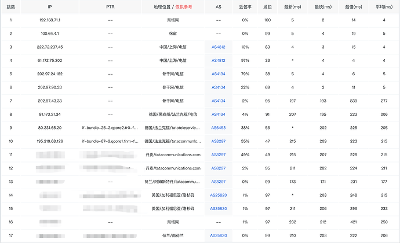Select the 丢包率 column header

click(x=245, y=7)
